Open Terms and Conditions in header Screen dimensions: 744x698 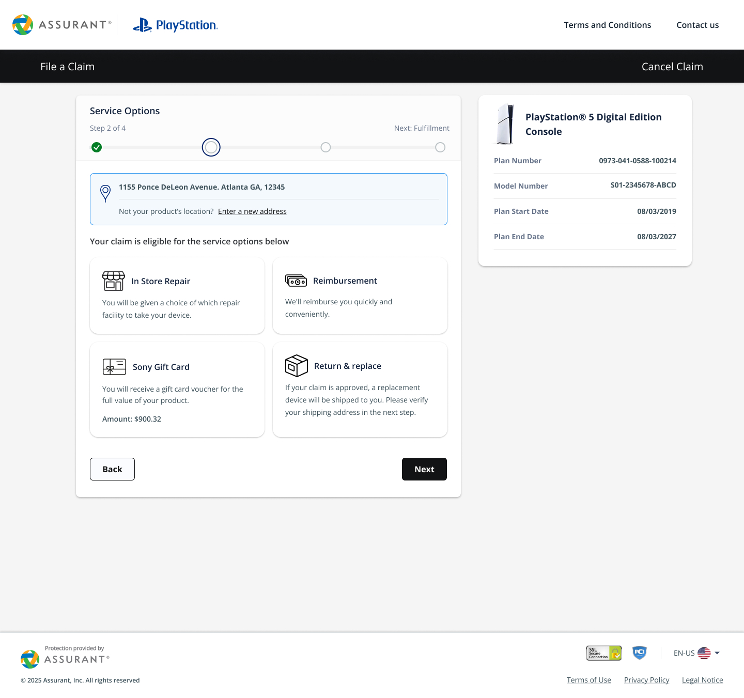pos(607,25)
